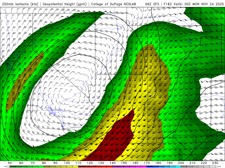Screen dimensions: 225x168
Task: Click the 120 value on the legend scale
Action: click(x=90, y=163)
